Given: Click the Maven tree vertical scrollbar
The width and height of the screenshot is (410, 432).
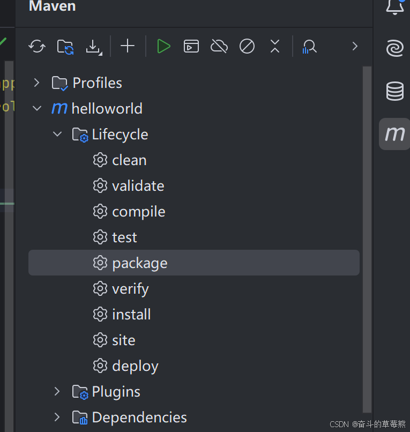Looking at the screenshot, I should (367, 240).
